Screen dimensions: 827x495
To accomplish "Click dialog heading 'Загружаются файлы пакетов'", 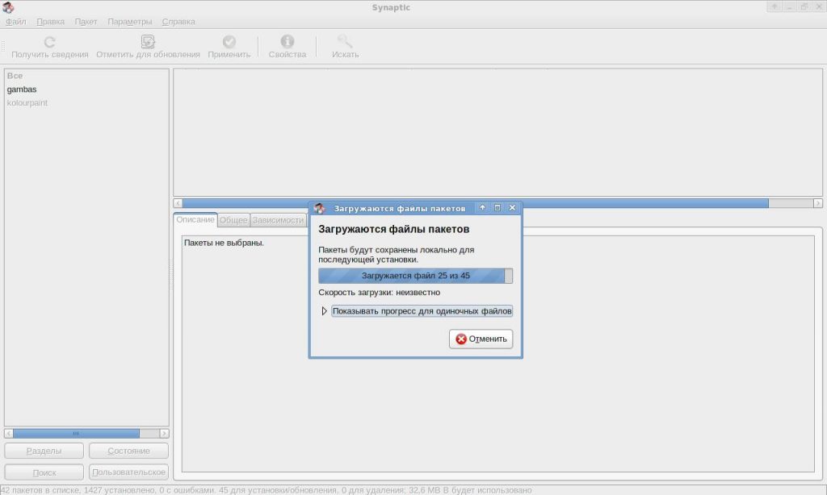I will point(393,229).
